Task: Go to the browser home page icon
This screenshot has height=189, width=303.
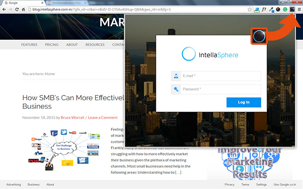Action: pyautogui.click(x=23, y=9)
